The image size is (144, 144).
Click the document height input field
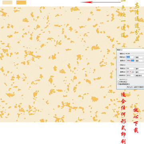[x=130, y=72]
